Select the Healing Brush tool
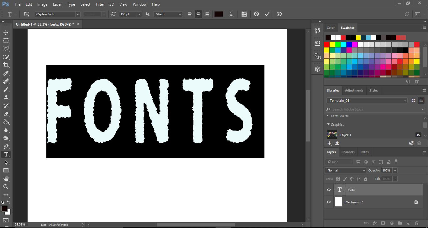 pyautogui.click(x=6, y=81)
